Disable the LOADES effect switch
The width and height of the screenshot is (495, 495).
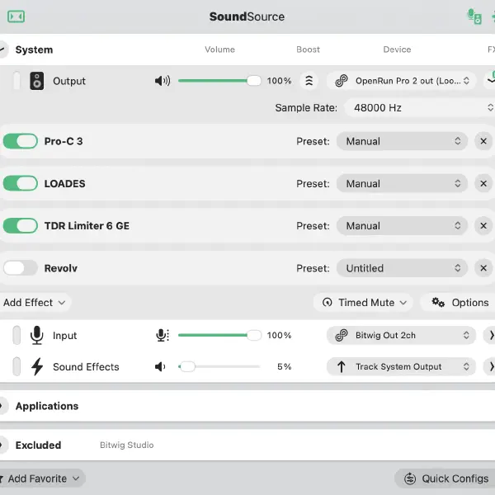click(x=21, y=183)
